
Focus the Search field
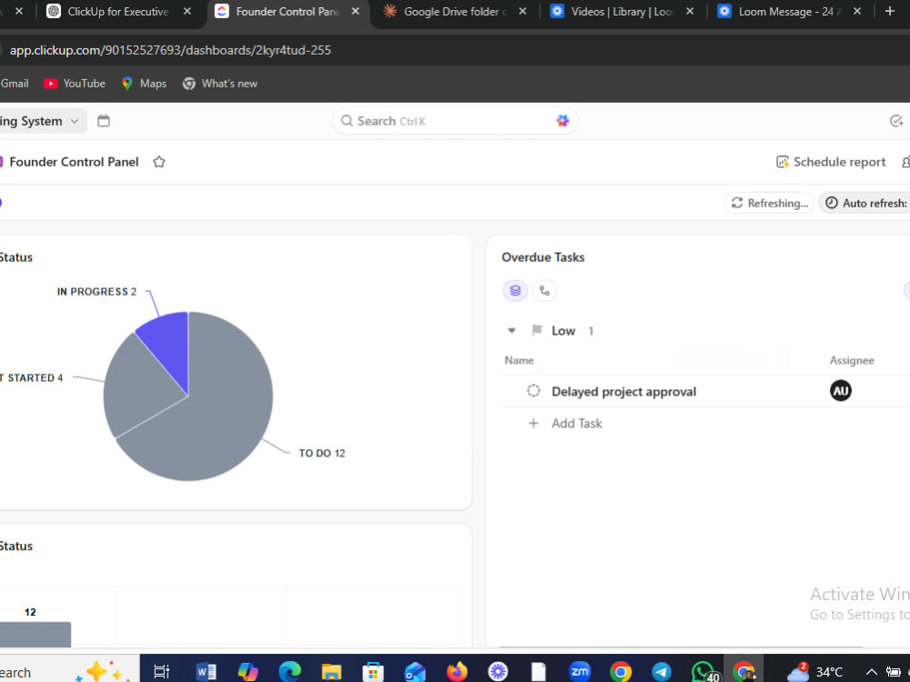[x=455, y=121]
